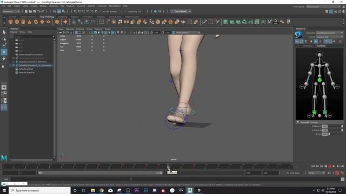
Task: Toggle Auto Keyframe red button
Action: [337, 173]
